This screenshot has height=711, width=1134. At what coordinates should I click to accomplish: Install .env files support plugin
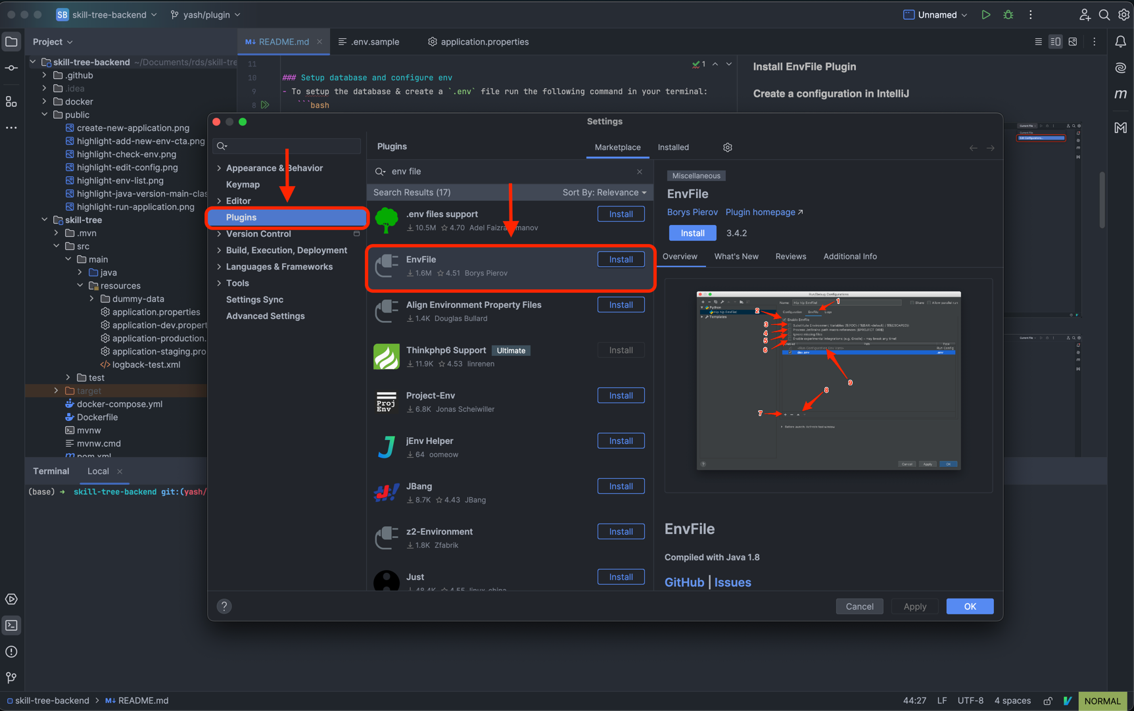pyautogui.click(x=621, y=214)
